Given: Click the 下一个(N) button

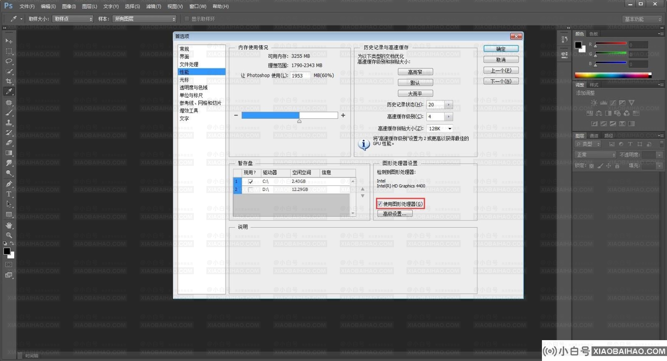Looking at the screenshot, I should 501,81.
